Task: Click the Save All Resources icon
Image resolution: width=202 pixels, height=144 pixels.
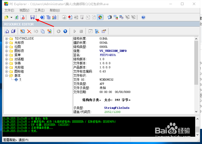Action: click(x=13, y=31)
